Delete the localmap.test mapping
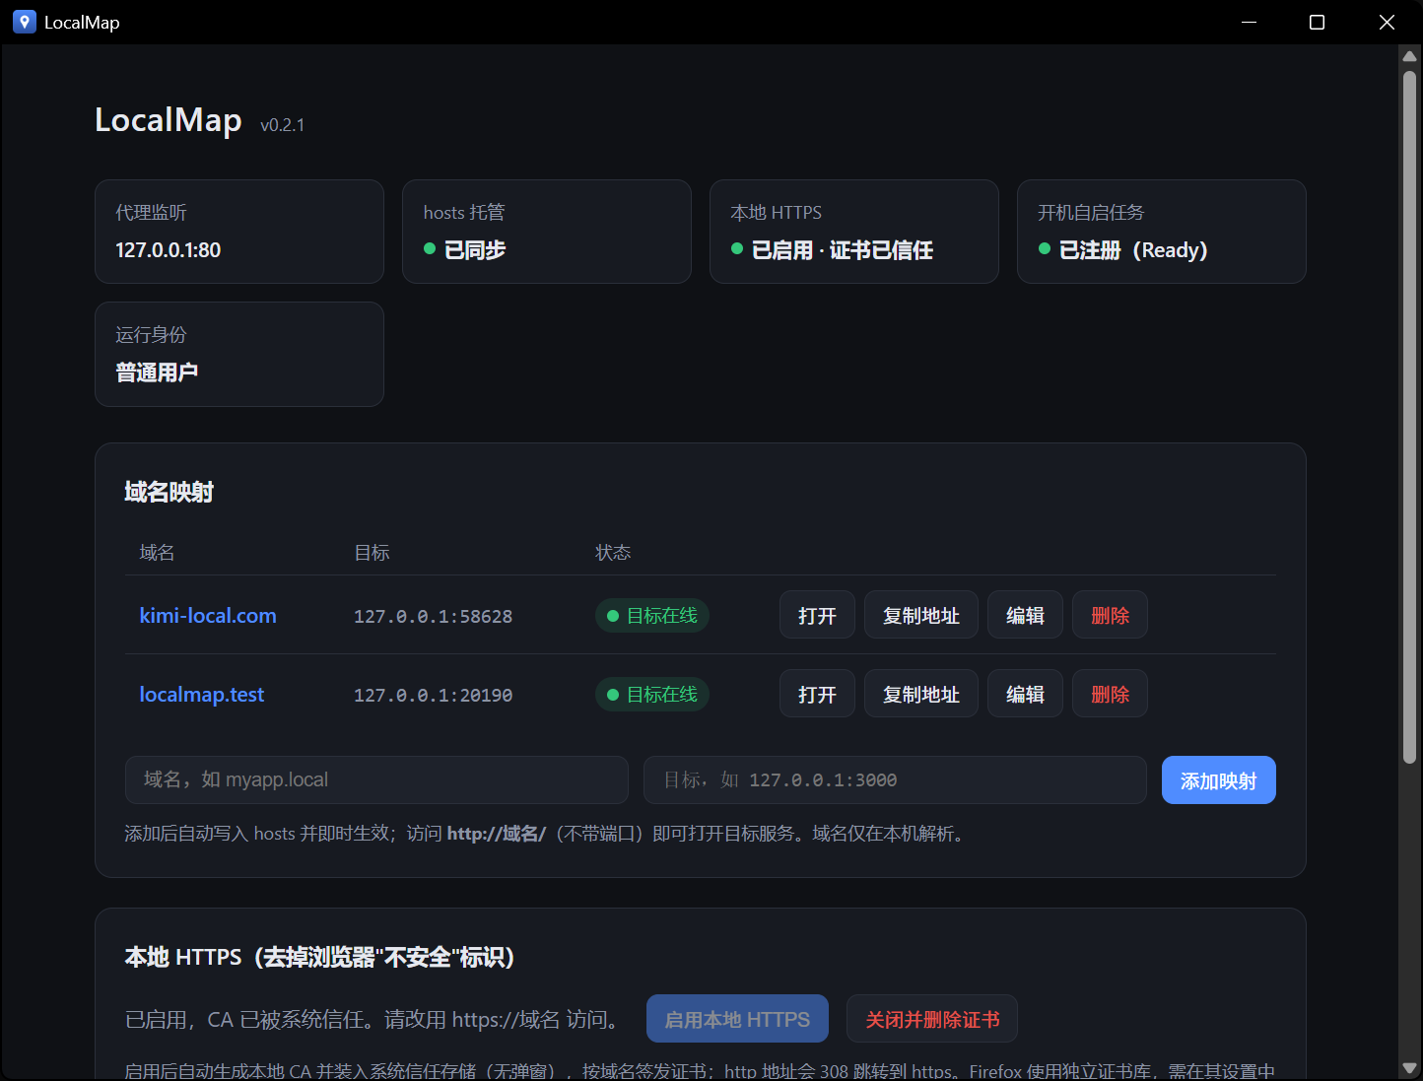The image size is (1423, 1081). [x=1110, y=694]
